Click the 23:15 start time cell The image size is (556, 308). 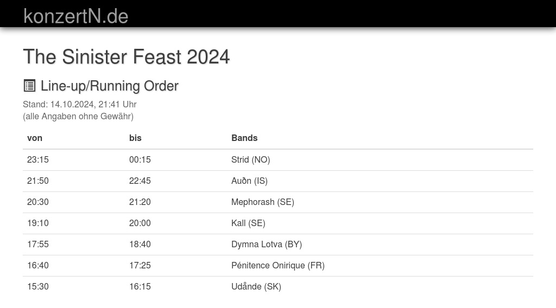(x=38, y=159)
